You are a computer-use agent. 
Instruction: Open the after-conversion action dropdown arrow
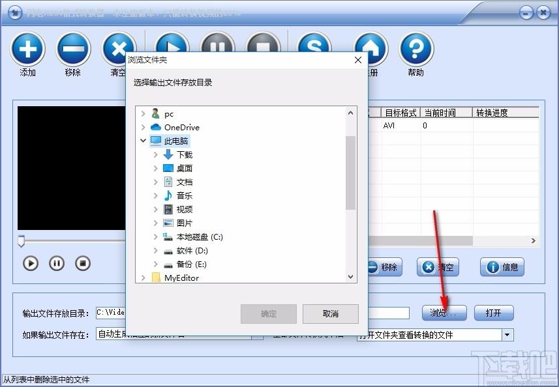pyautogui.click(x=507, y=335)
